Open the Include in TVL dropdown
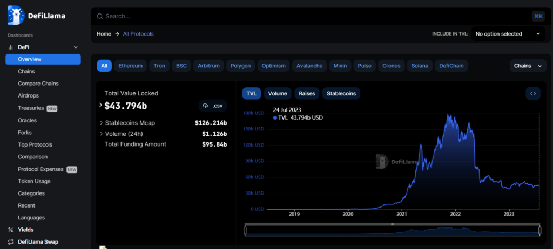Image resolution: width=553 pixels, height=249 pixels. tap(507, 34)
